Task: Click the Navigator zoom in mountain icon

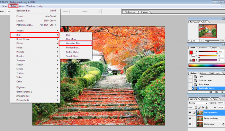Action: (x=223, y=41)
